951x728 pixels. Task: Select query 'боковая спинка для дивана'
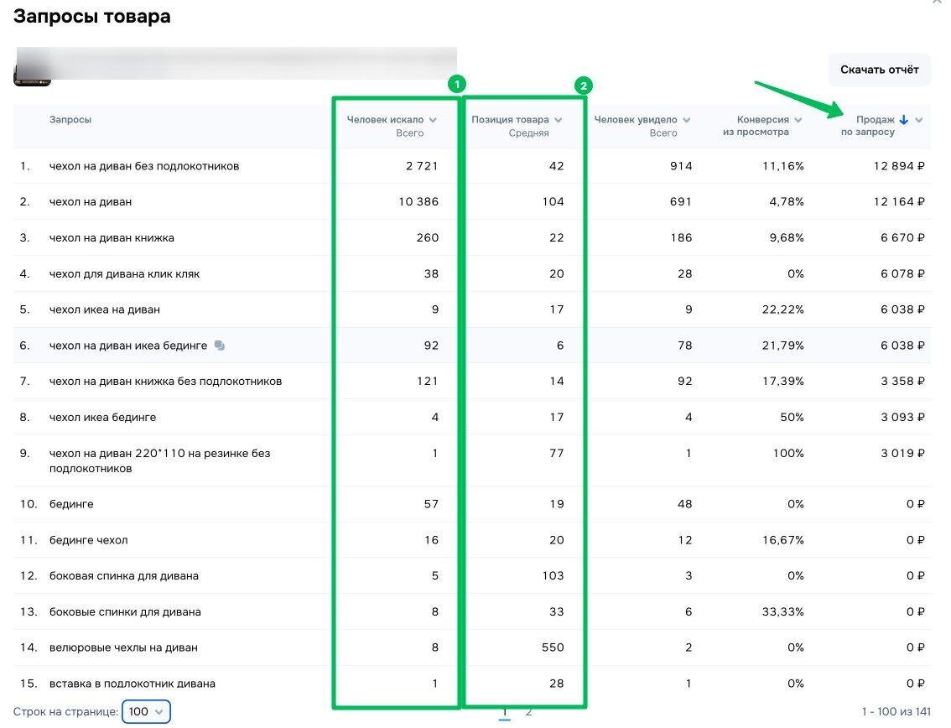[x=124, y=575]
